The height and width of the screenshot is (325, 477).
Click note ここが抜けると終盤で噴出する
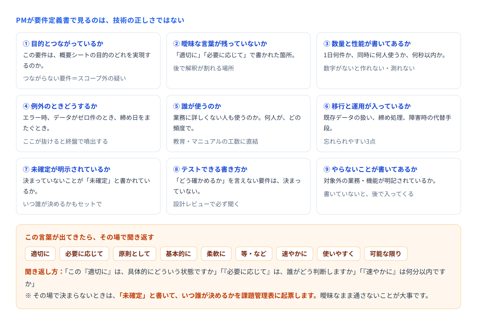pos(65,141)
